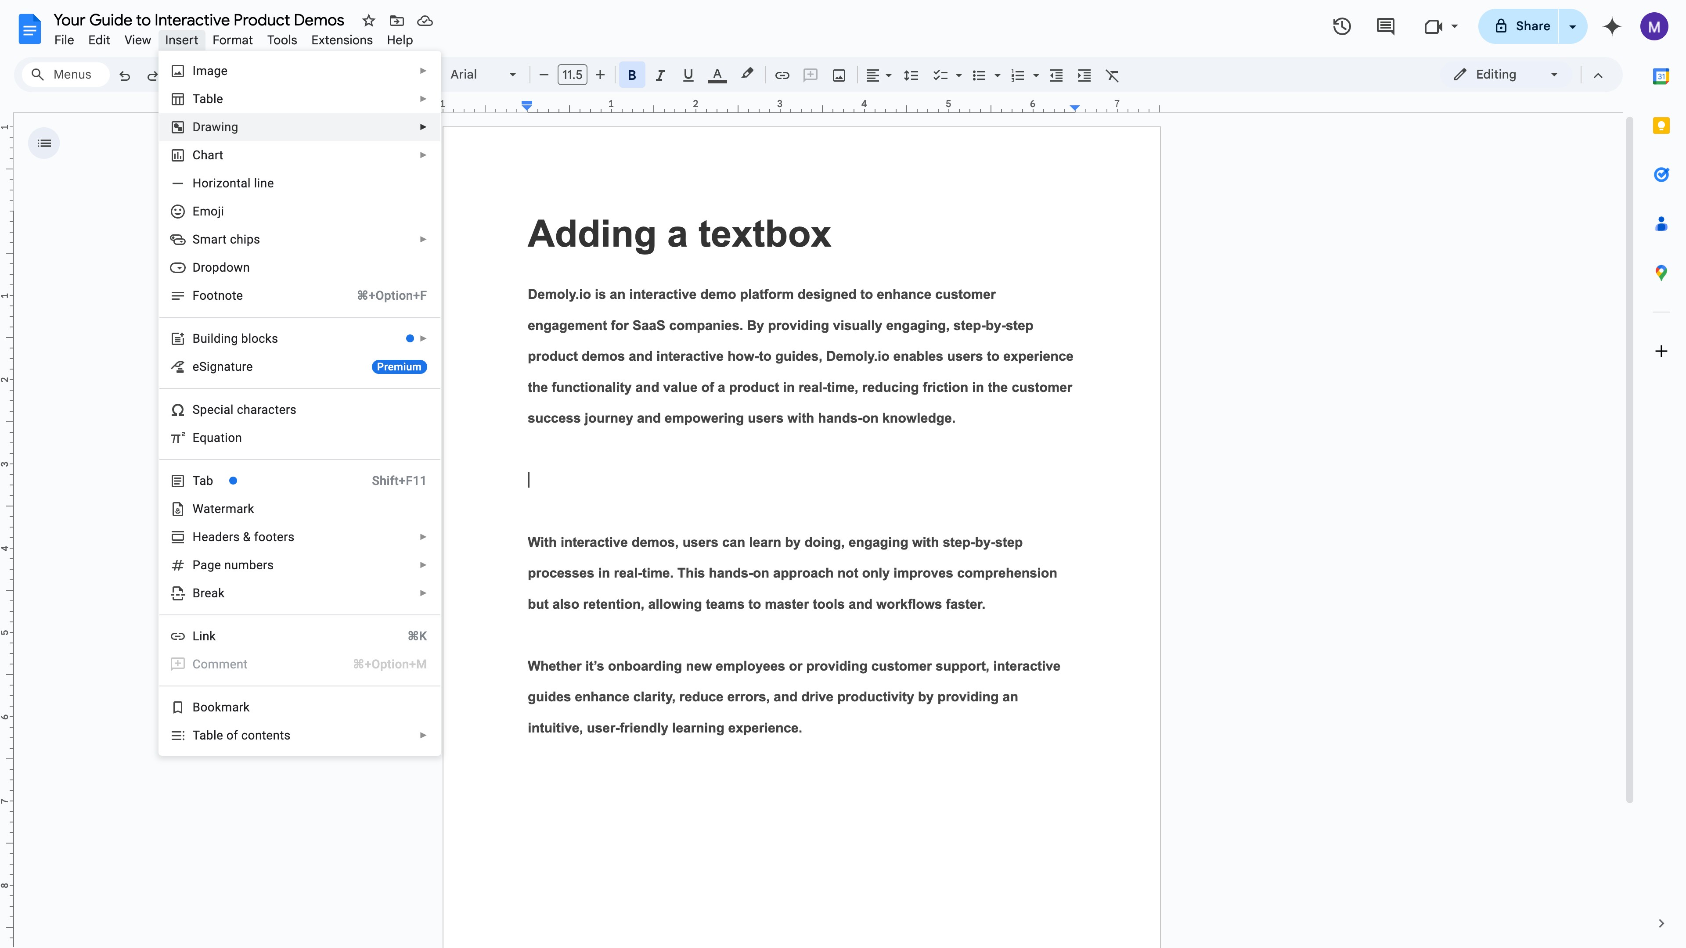Move document to a folder icon
This screenshot has height=948, width=1686.
click(396, 20)
